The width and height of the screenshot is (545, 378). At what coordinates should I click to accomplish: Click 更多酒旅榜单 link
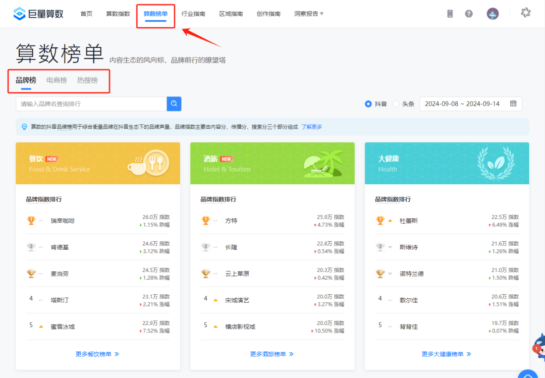pyautogui.click(x=272, y=354)
